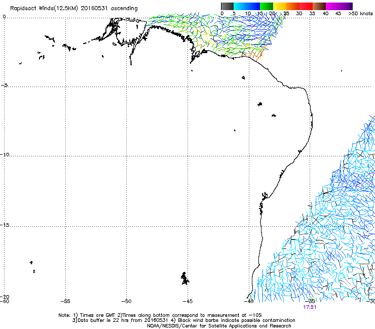Click the -55 longitude axis label
The image size is (375, 329).
click(65, 301)
